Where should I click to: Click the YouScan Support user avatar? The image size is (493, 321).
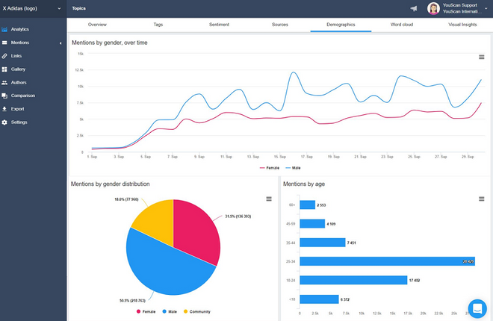(433, 8)
